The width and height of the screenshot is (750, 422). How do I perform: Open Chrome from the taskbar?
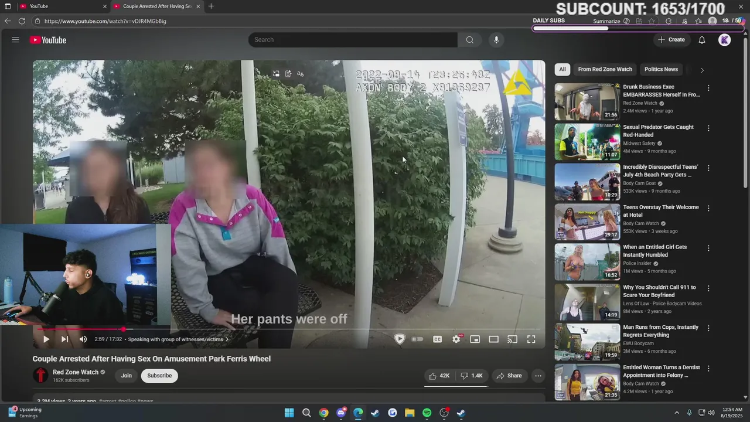323,413
